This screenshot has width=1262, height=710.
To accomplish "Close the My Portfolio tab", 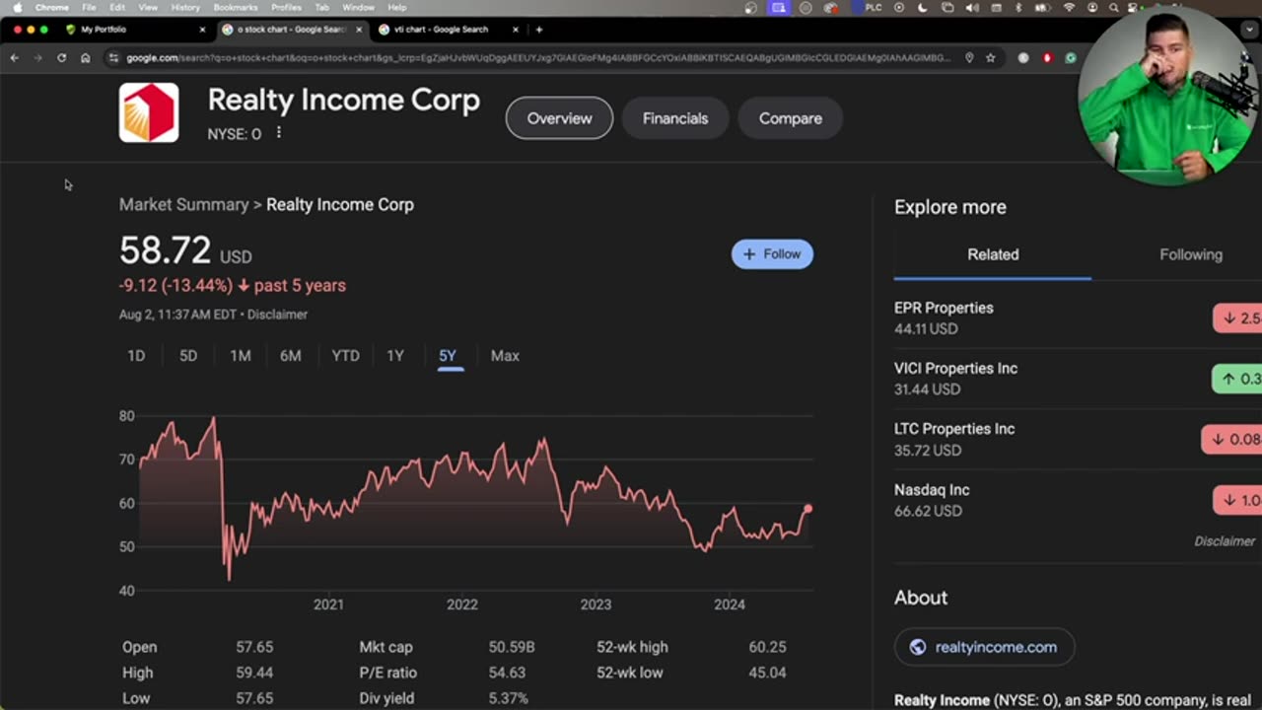I will click(203, 30).
